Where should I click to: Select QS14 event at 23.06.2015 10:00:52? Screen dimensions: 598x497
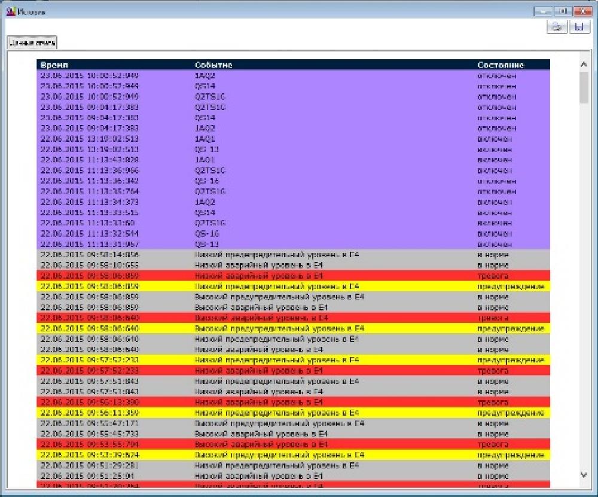pos(293,86)
